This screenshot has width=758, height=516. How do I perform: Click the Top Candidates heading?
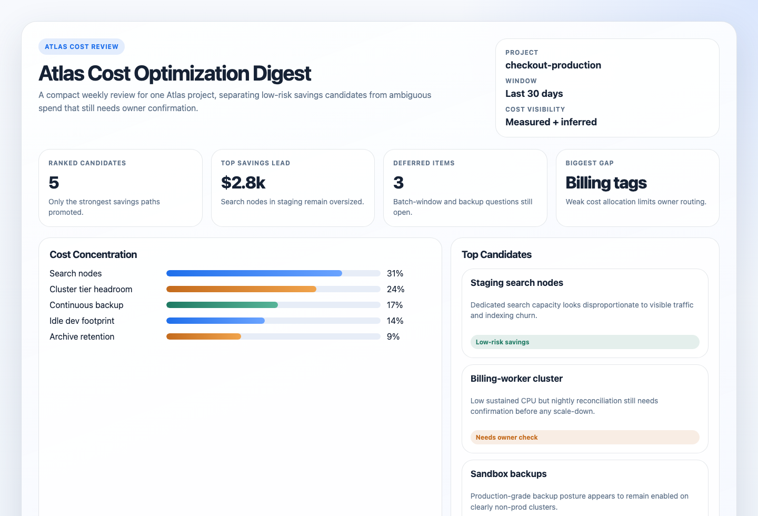pos(496,254)
